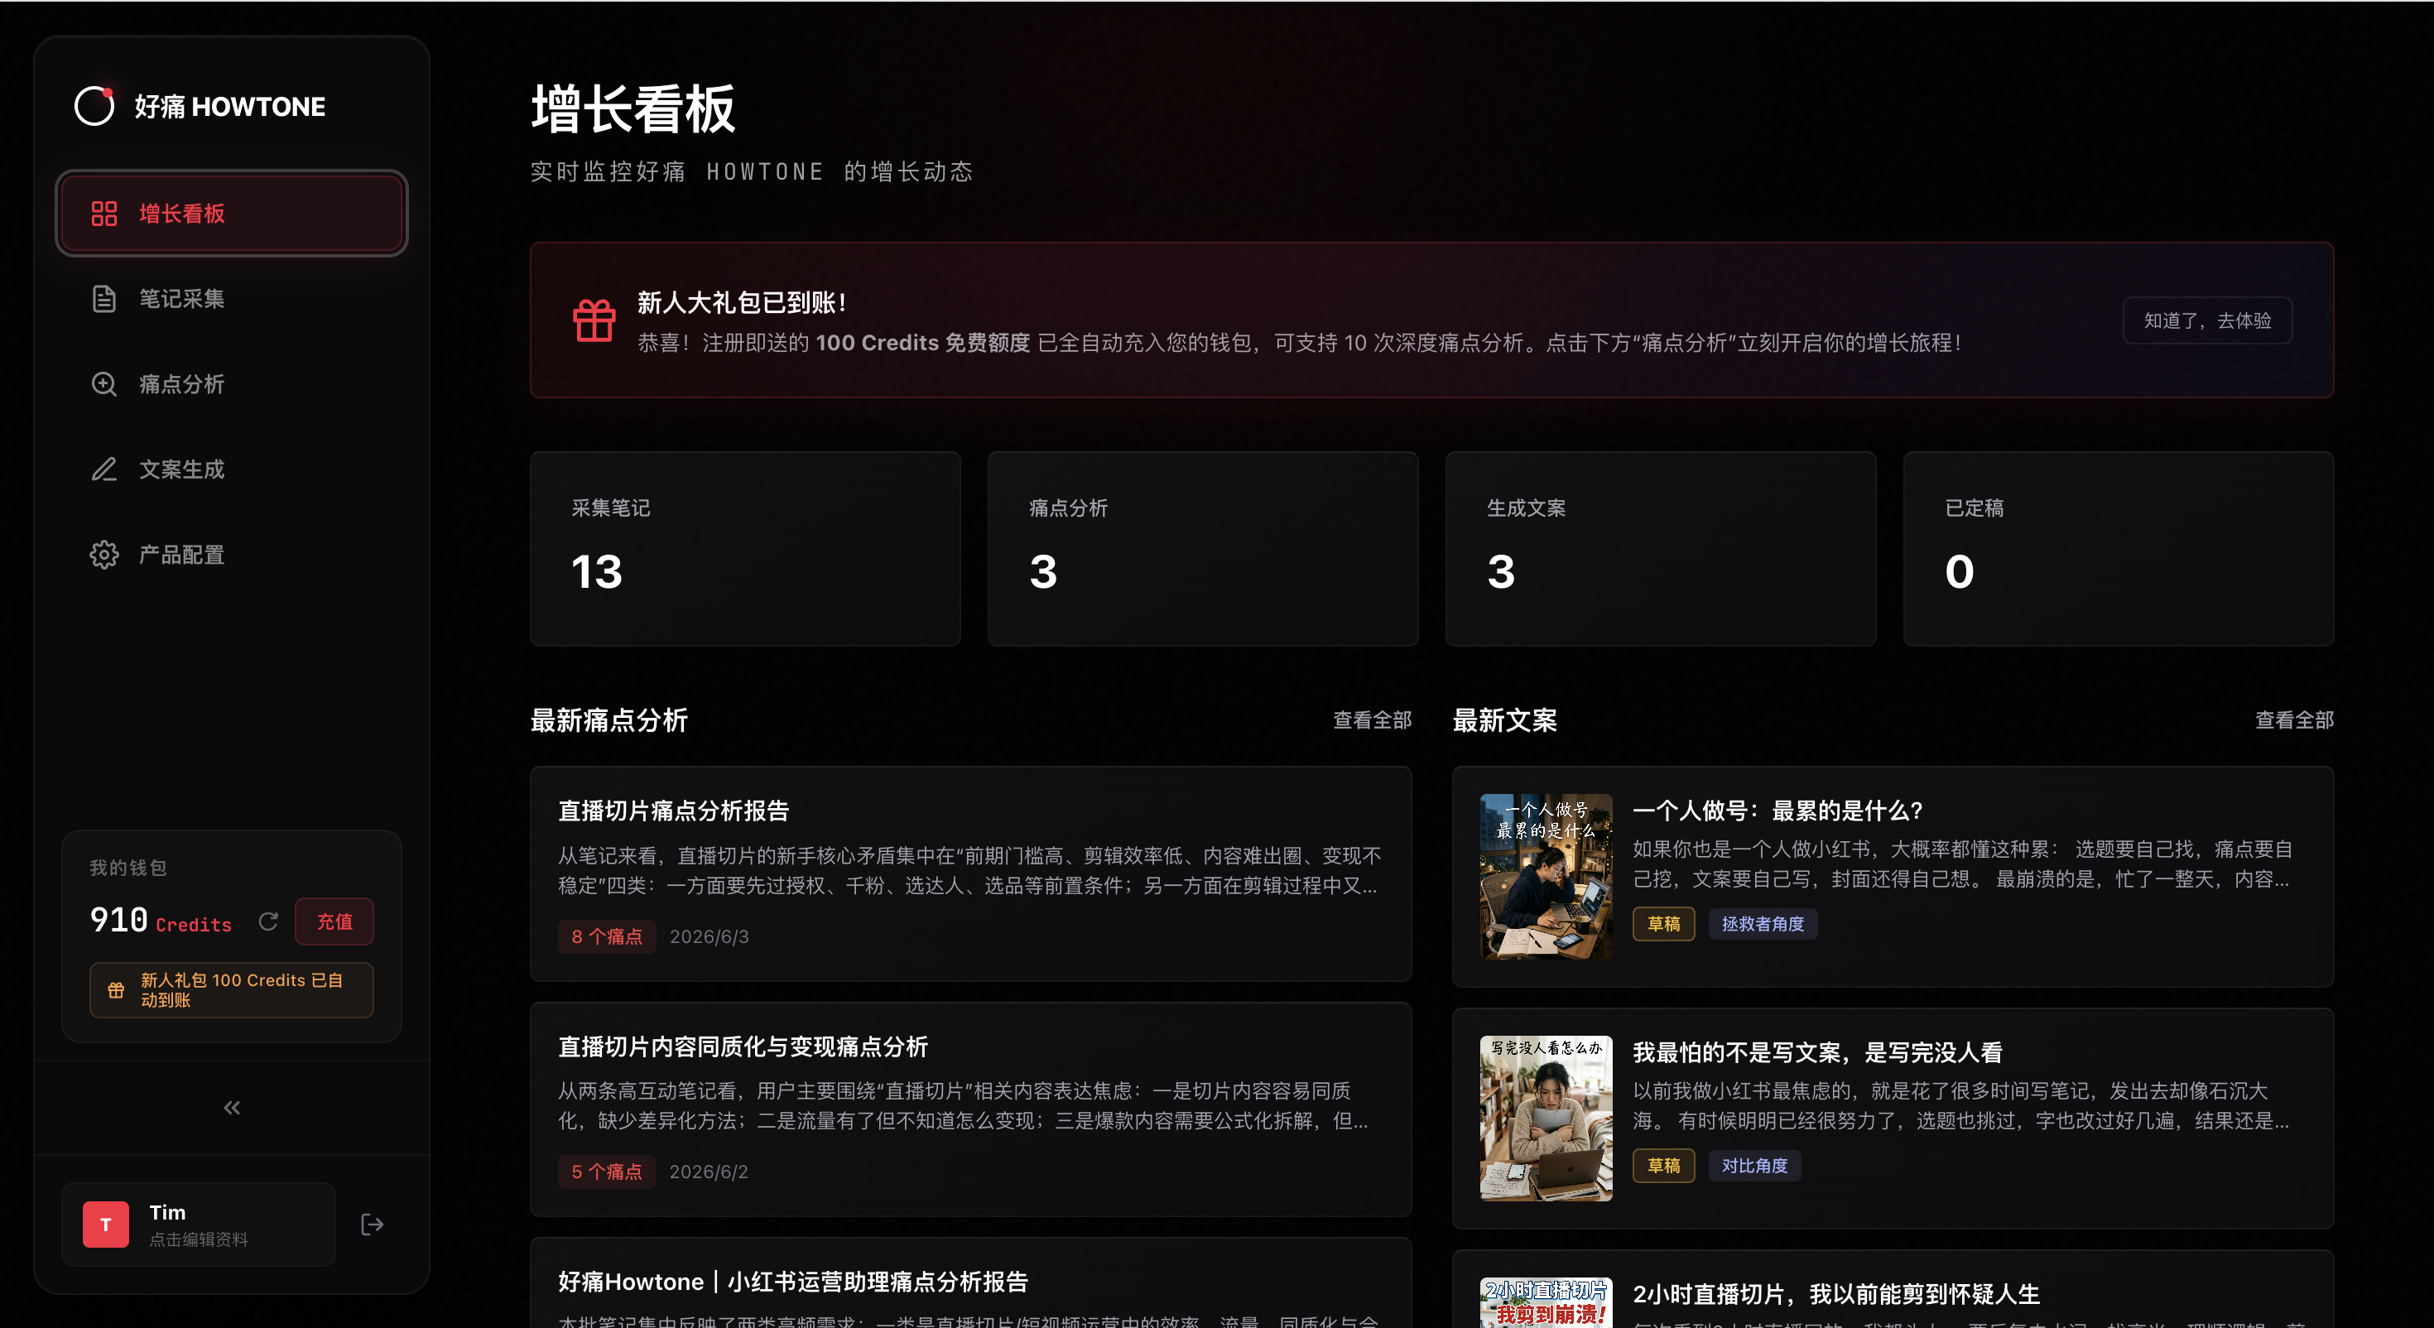This screenshot has height=1328, width=2434.
Task: Click the gift icon in wallet notice
Action: 116,989
